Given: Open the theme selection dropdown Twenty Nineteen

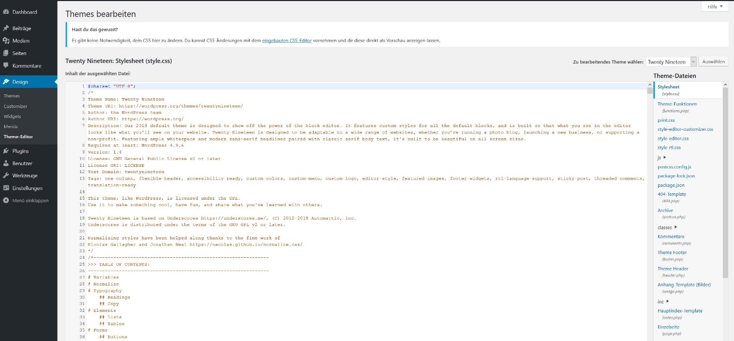Looking at the screenshot, I should pyautogui.click(x=671, y=62).
